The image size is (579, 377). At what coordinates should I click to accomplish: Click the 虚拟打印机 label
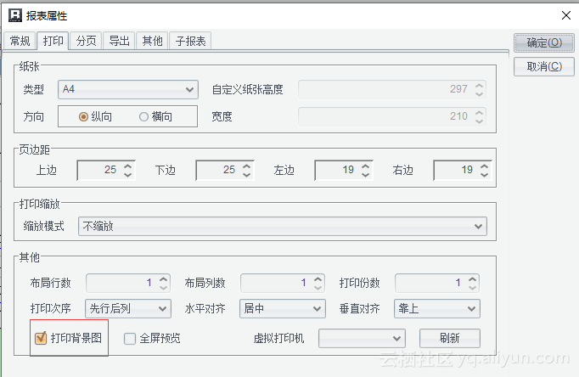(x=278, y=338)
